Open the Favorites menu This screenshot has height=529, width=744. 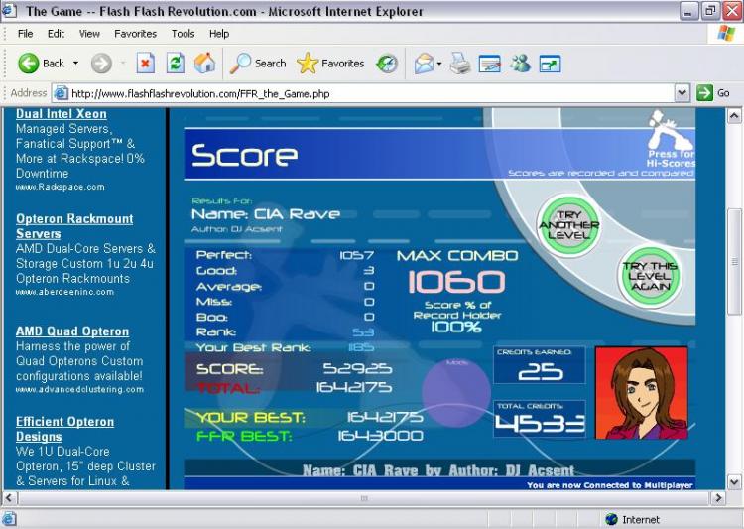click(x=135, y=34)
